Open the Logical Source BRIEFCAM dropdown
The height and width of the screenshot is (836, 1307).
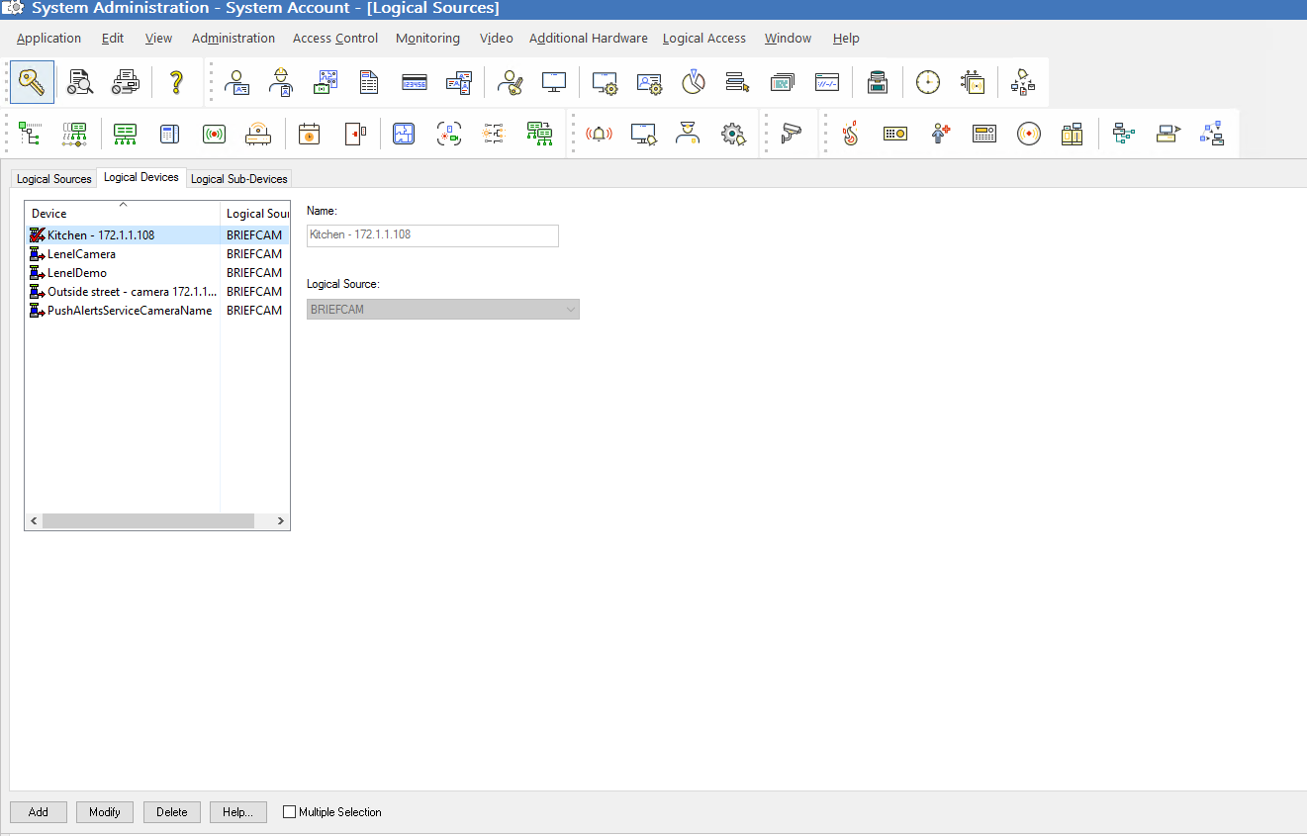[443, 310]
